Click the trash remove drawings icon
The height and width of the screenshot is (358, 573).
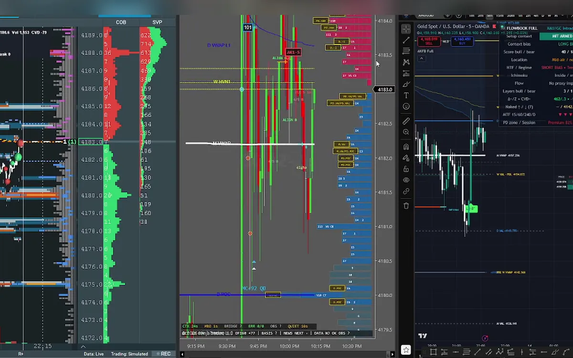coord(406,206)
